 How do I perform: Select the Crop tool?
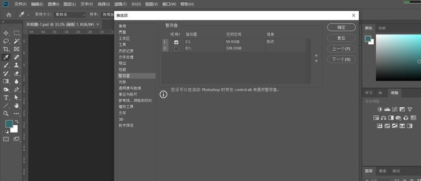pos(6,49)
